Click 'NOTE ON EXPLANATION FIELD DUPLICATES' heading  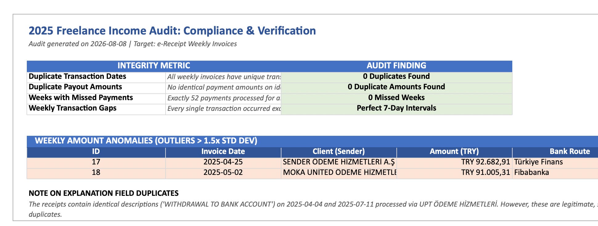104,194
